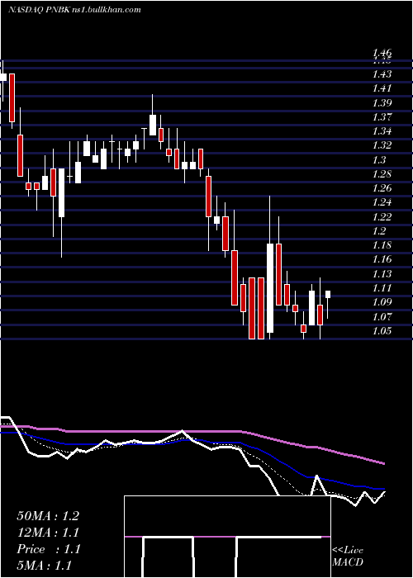Screen dimensions: 413x578
Task: Select the 1.07 price axis label
Action: click(382, 316)
